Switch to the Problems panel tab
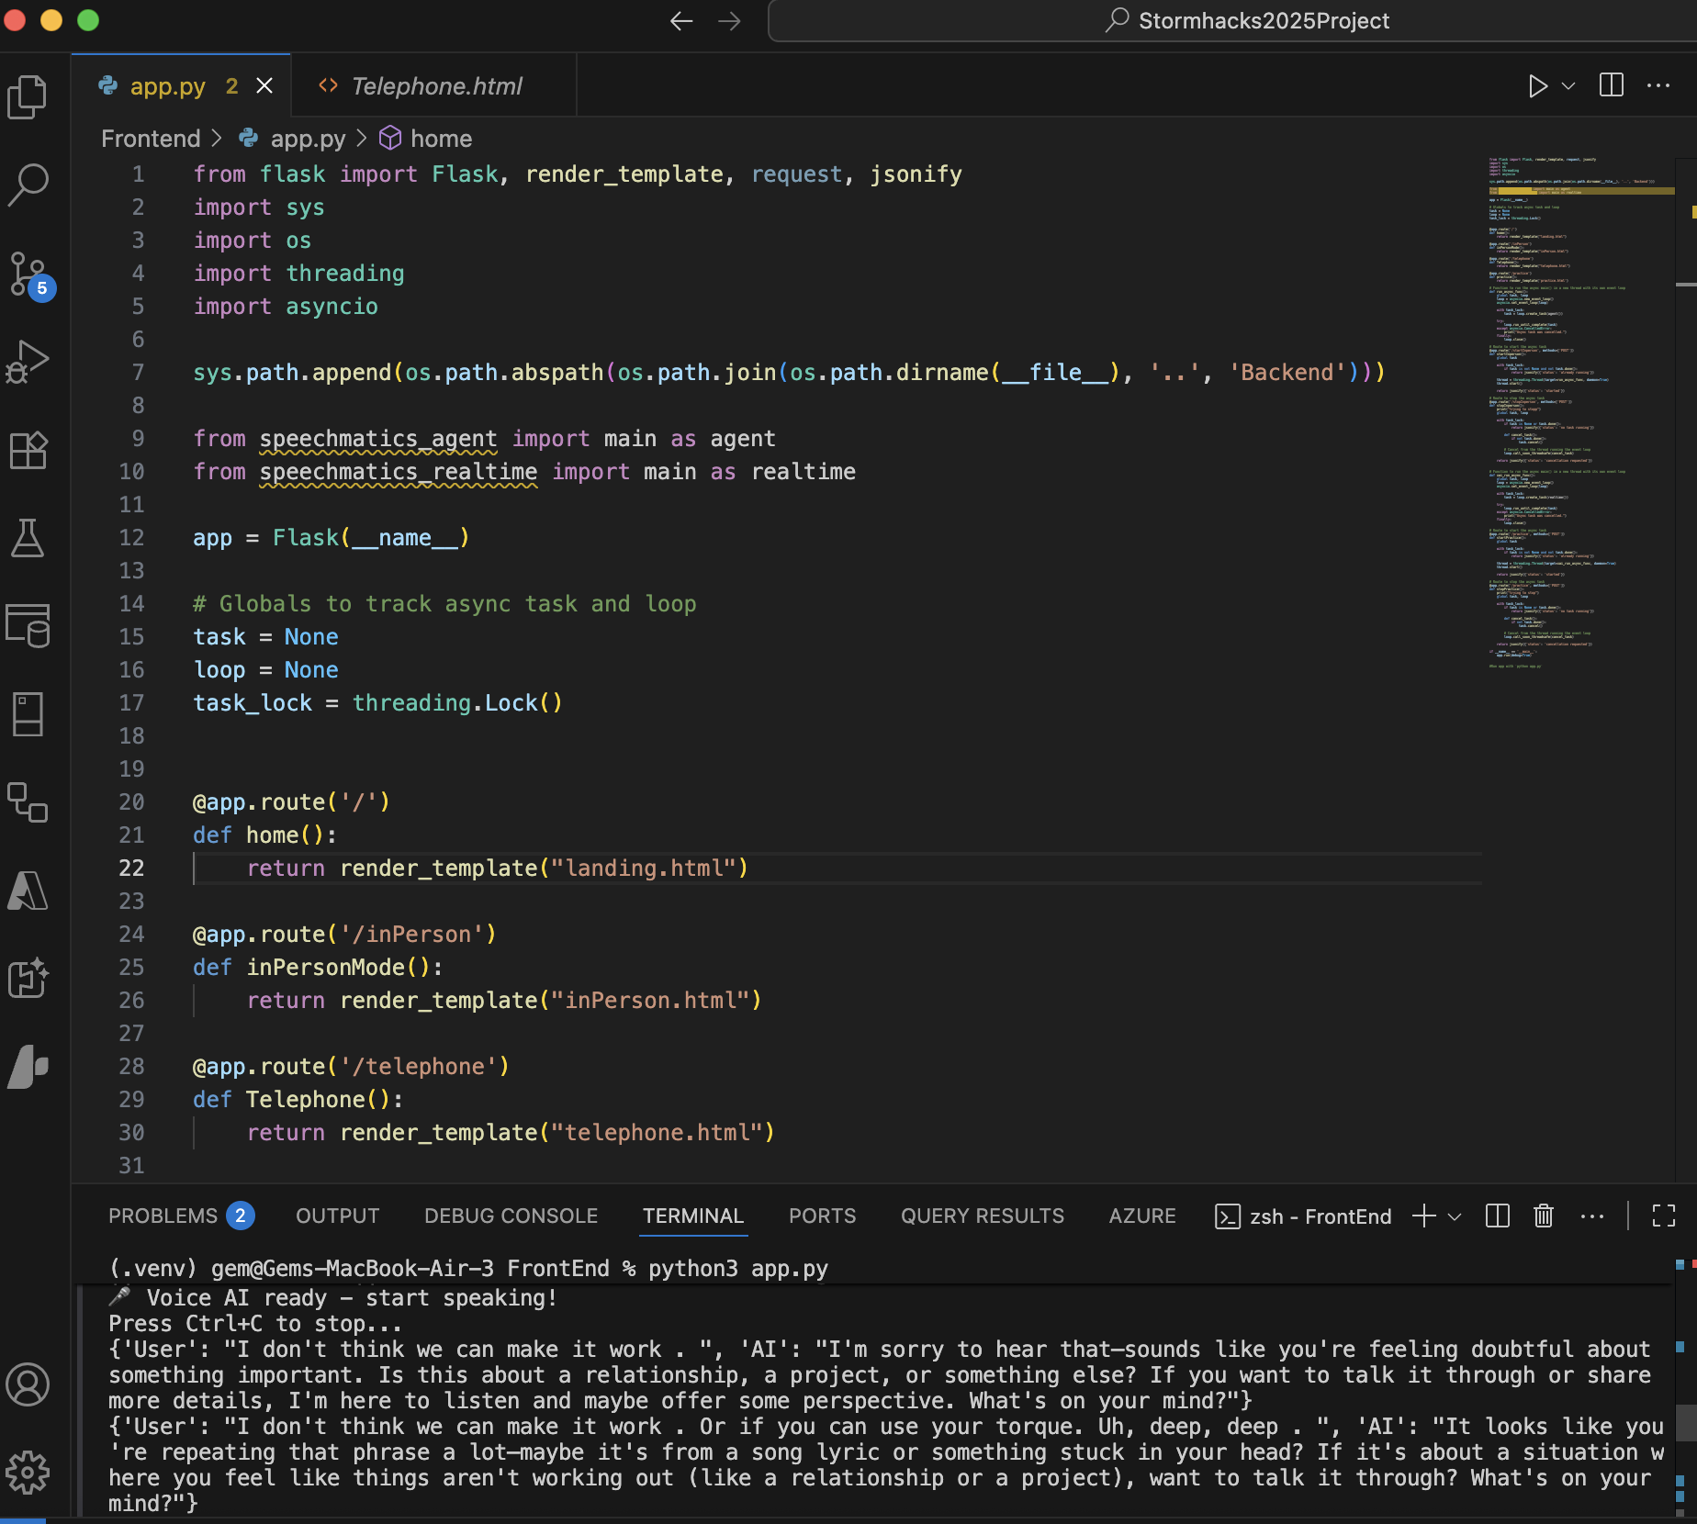The height and width of the screenshot is (1524, 1697). (x=163, y=1216)
